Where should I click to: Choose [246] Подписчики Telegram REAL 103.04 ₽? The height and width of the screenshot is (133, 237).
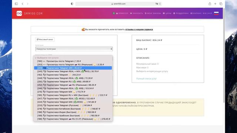pos(73,88)
